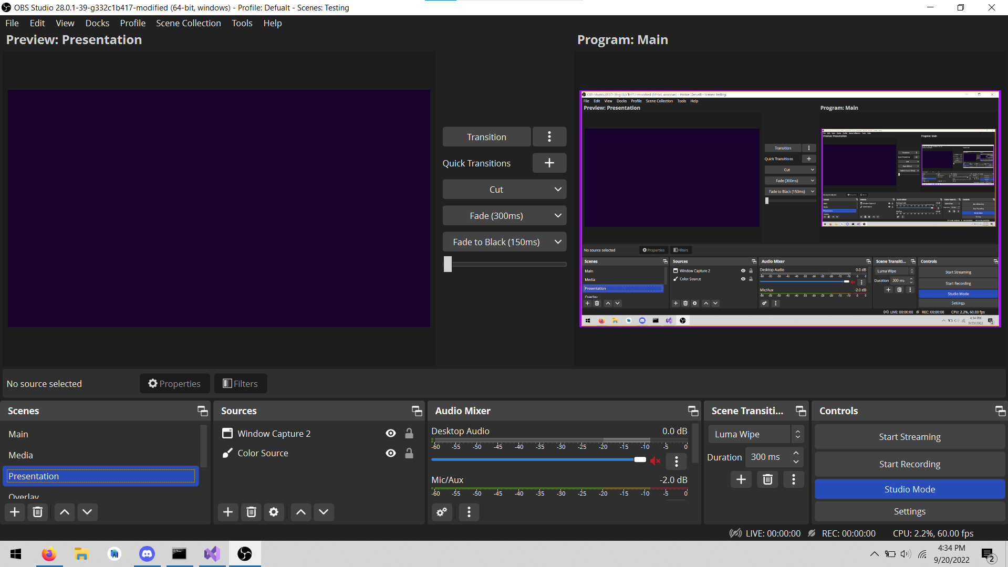
Task: Click the Transition button
Action: (x=487, y=136)
